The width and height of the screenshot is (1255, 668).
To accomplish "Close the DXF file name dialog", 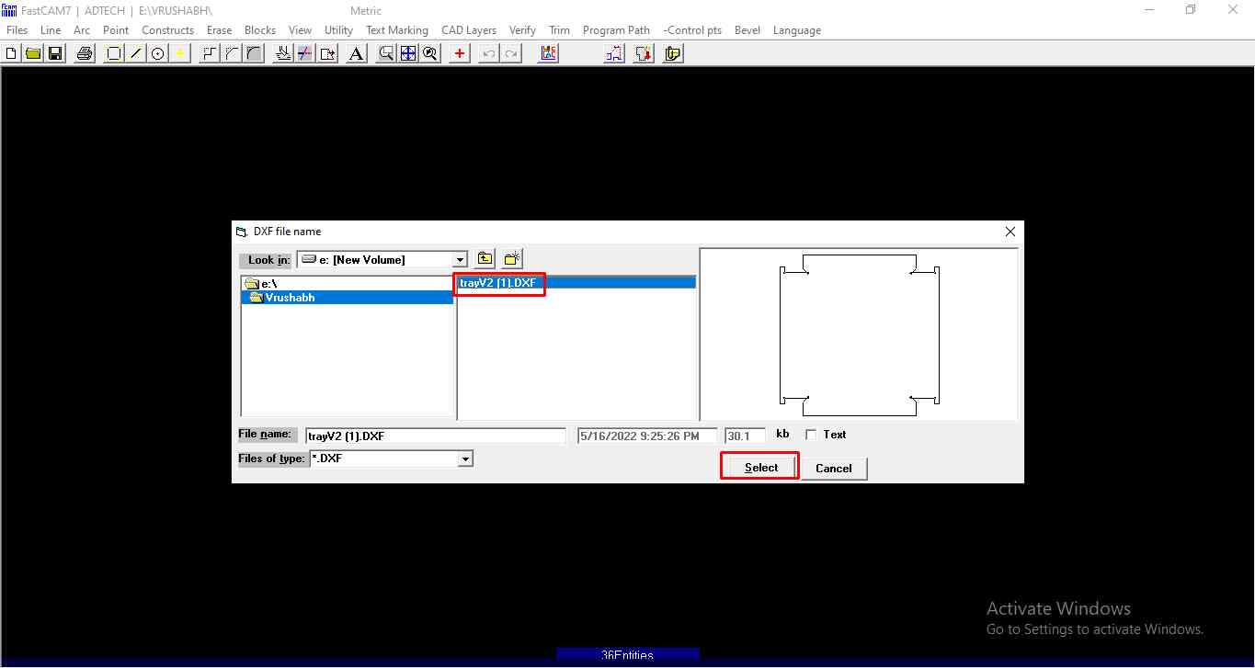I will point(1010,232).
